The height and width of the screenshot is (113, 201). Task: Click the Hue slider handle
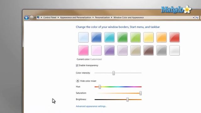[x=100, y=87]
